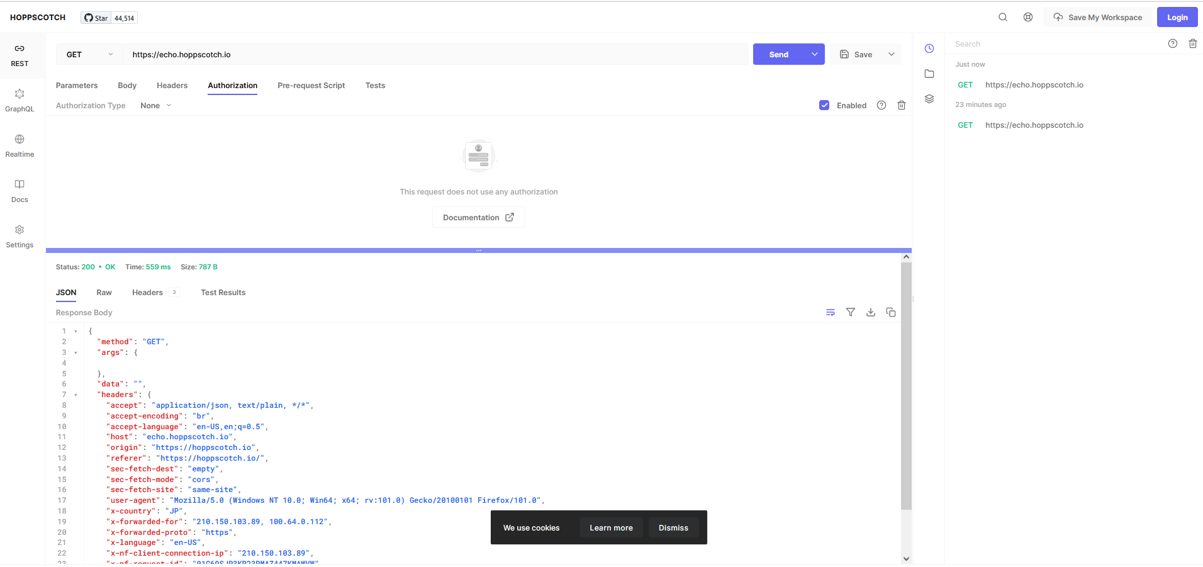The height and width of the screenshot is (567, 1203).
Task: Click Save My Workspace
Action: [x=1098, y=18]
